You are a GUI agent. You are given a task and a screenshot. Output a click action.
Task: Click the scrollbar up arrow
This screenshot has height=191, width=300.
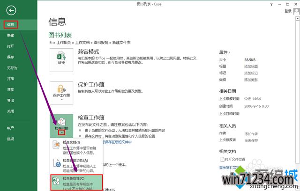click(297, 19)
